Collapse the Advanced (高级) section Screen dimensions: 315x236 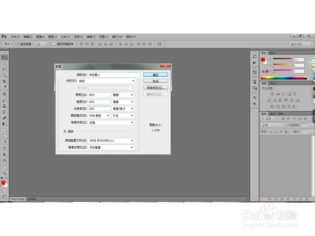65,131
